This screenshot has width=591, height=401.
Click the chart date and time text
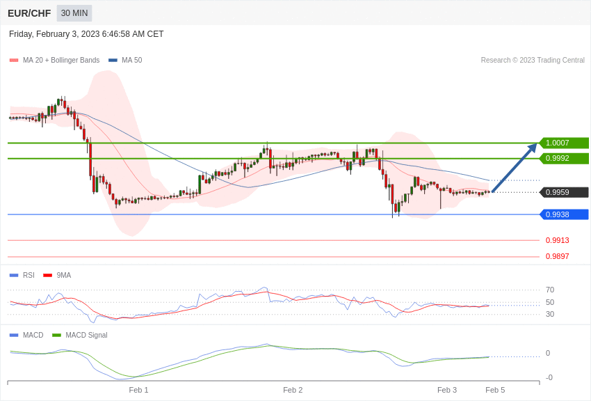[86, 34]
